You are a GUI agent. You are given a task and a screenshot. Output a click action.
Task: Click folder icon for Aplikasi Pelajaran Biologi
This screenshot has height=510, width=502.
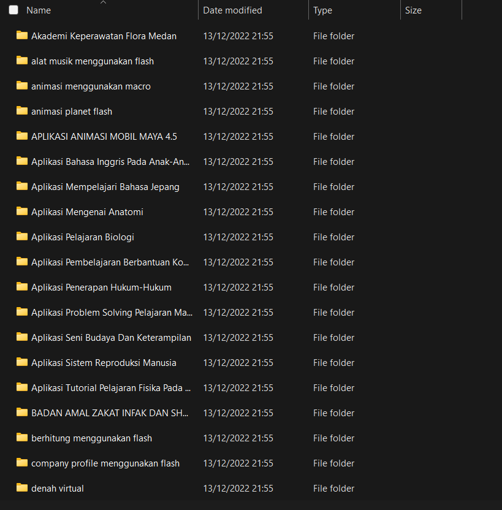click(22, 237)
